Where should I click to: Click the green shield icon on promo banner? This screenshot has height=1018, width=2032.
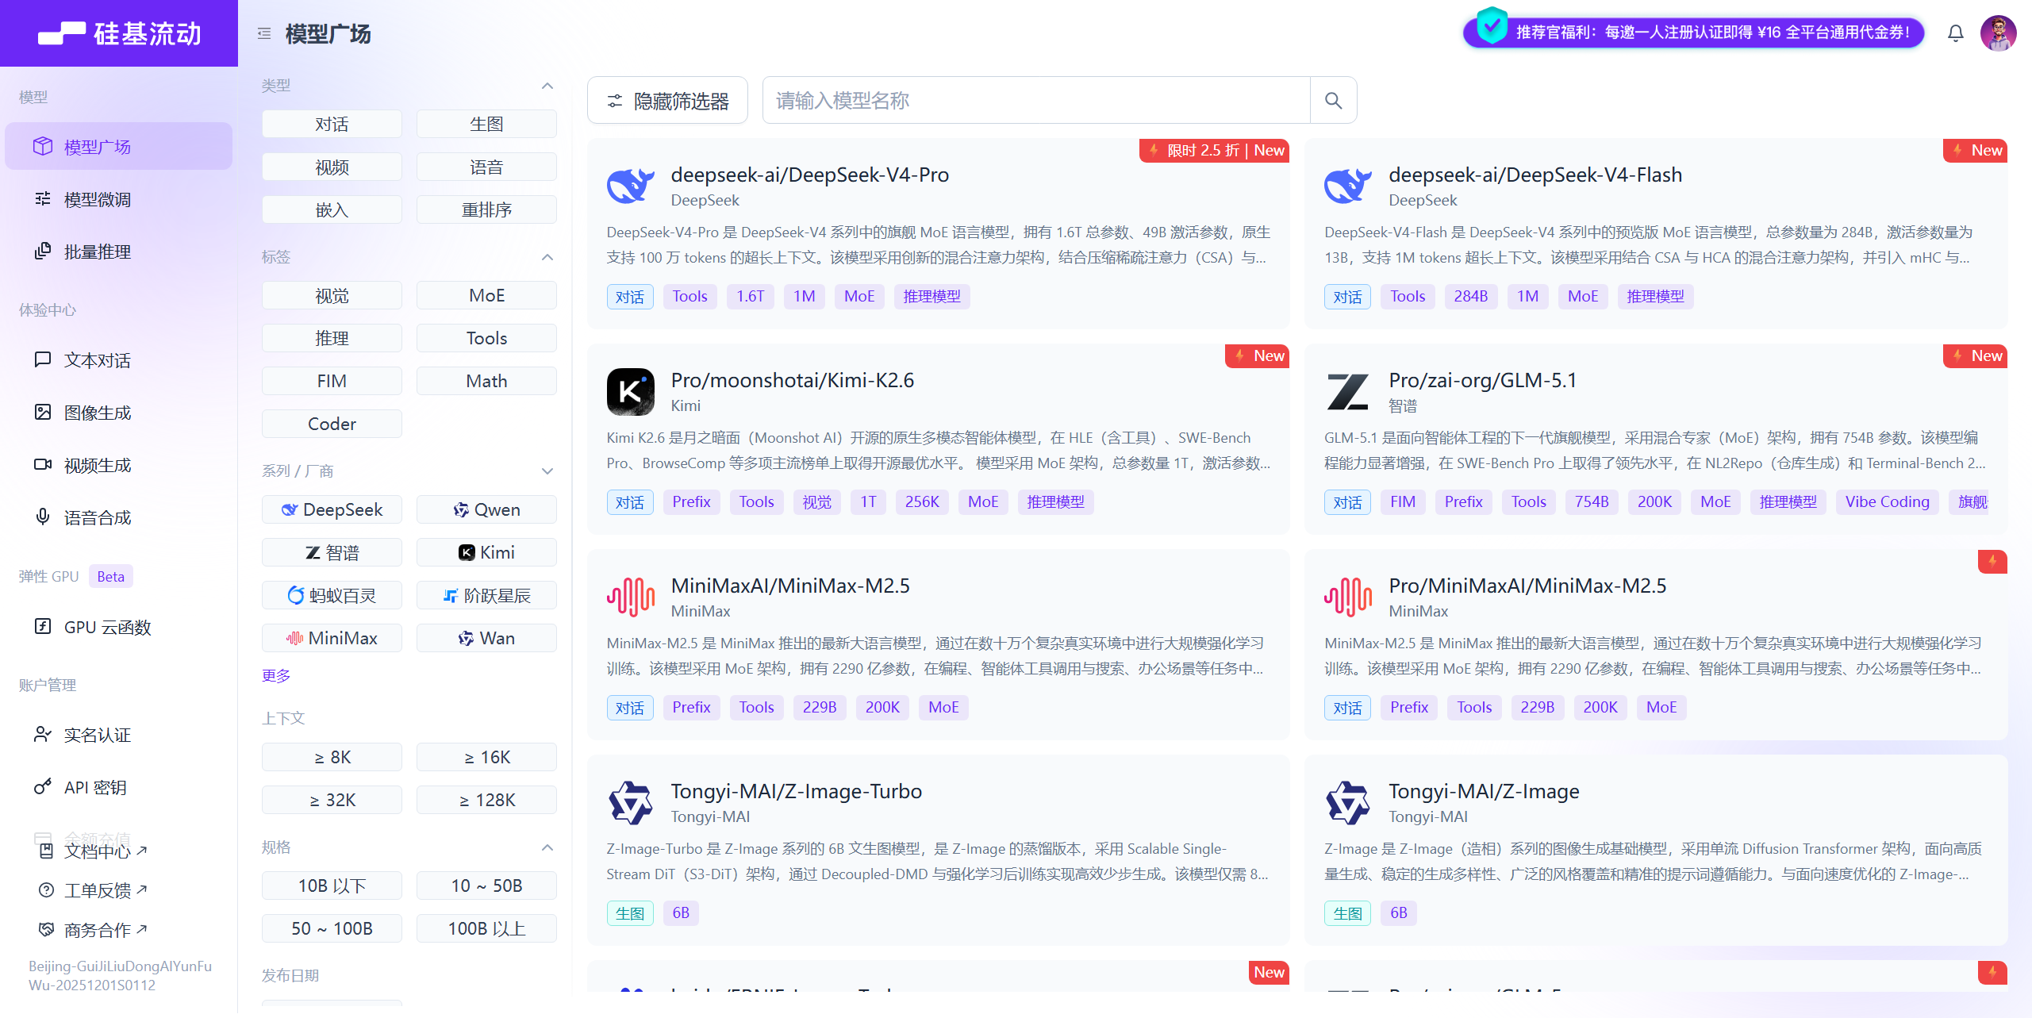[x=1492, y=25]
